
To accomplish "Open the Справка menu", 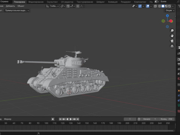I will (4, 1).
